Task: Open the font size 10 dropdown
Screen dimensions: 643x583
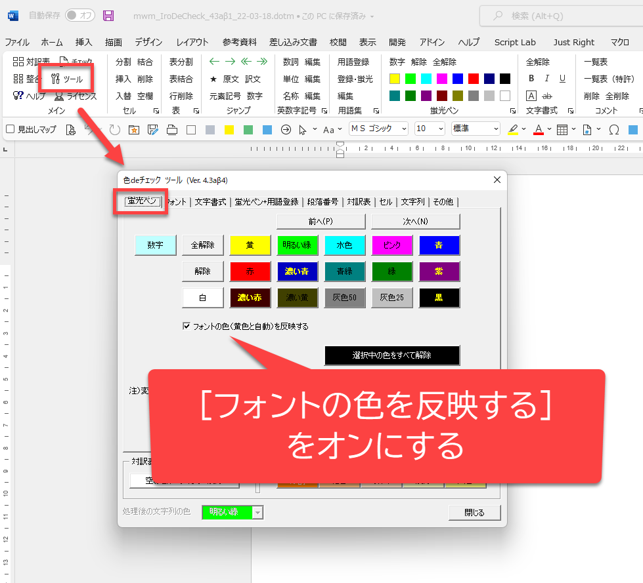Action: [439, 129]
